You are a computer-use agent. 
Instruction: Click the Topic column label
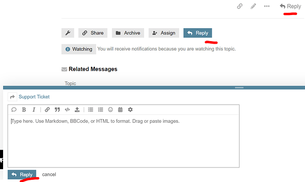[70, 83]
